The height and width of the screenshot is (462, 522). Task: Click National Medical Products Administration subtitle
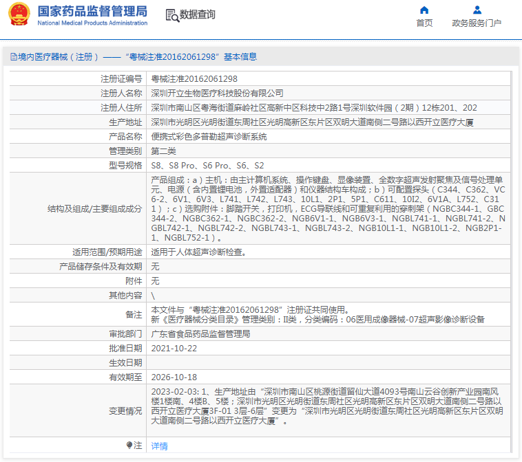(x=92, y=23)
